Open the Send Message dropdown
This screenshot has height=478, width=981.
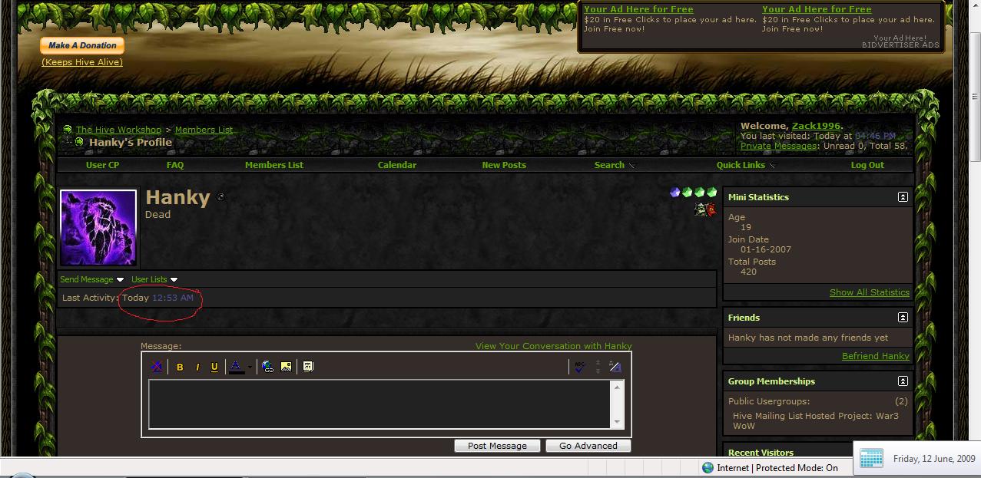[92, 279]
